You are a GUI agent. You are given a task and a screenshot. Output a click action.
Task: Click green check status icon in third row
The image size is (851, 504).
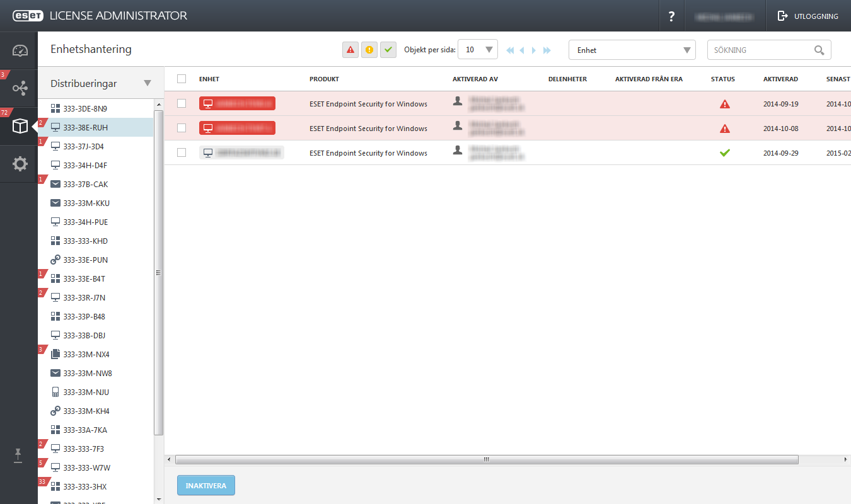[x=725, y=152]
